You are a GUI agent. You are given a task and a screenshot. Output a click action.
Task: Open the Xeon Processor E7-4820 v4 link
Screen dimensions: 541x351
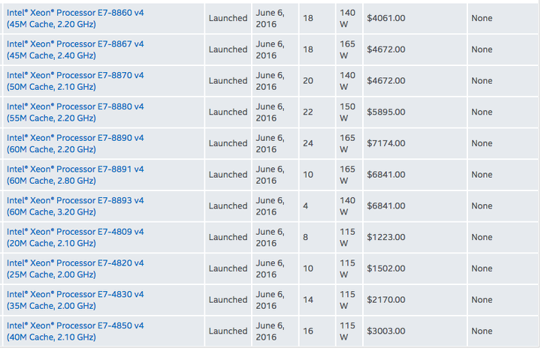[75, 269]
